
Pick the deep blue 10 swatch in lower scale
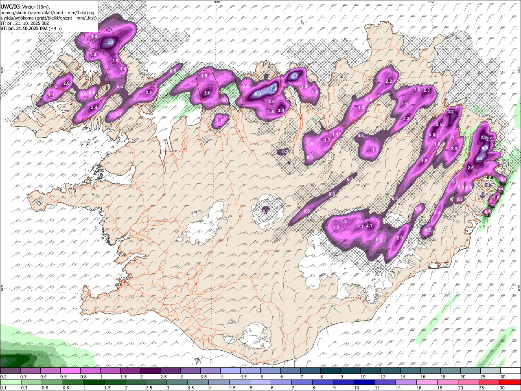click(x=364, y=382)
